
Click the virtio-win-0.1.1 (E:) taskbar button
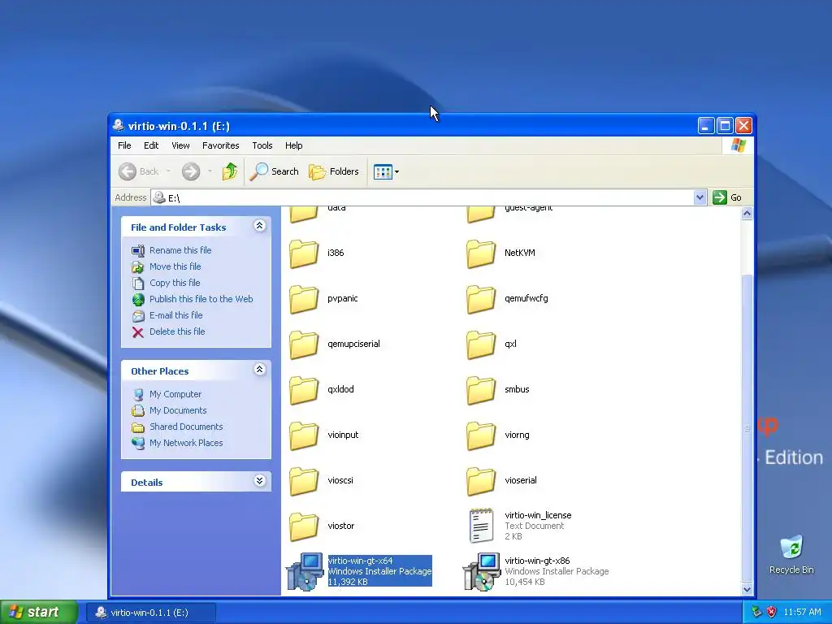150,613
